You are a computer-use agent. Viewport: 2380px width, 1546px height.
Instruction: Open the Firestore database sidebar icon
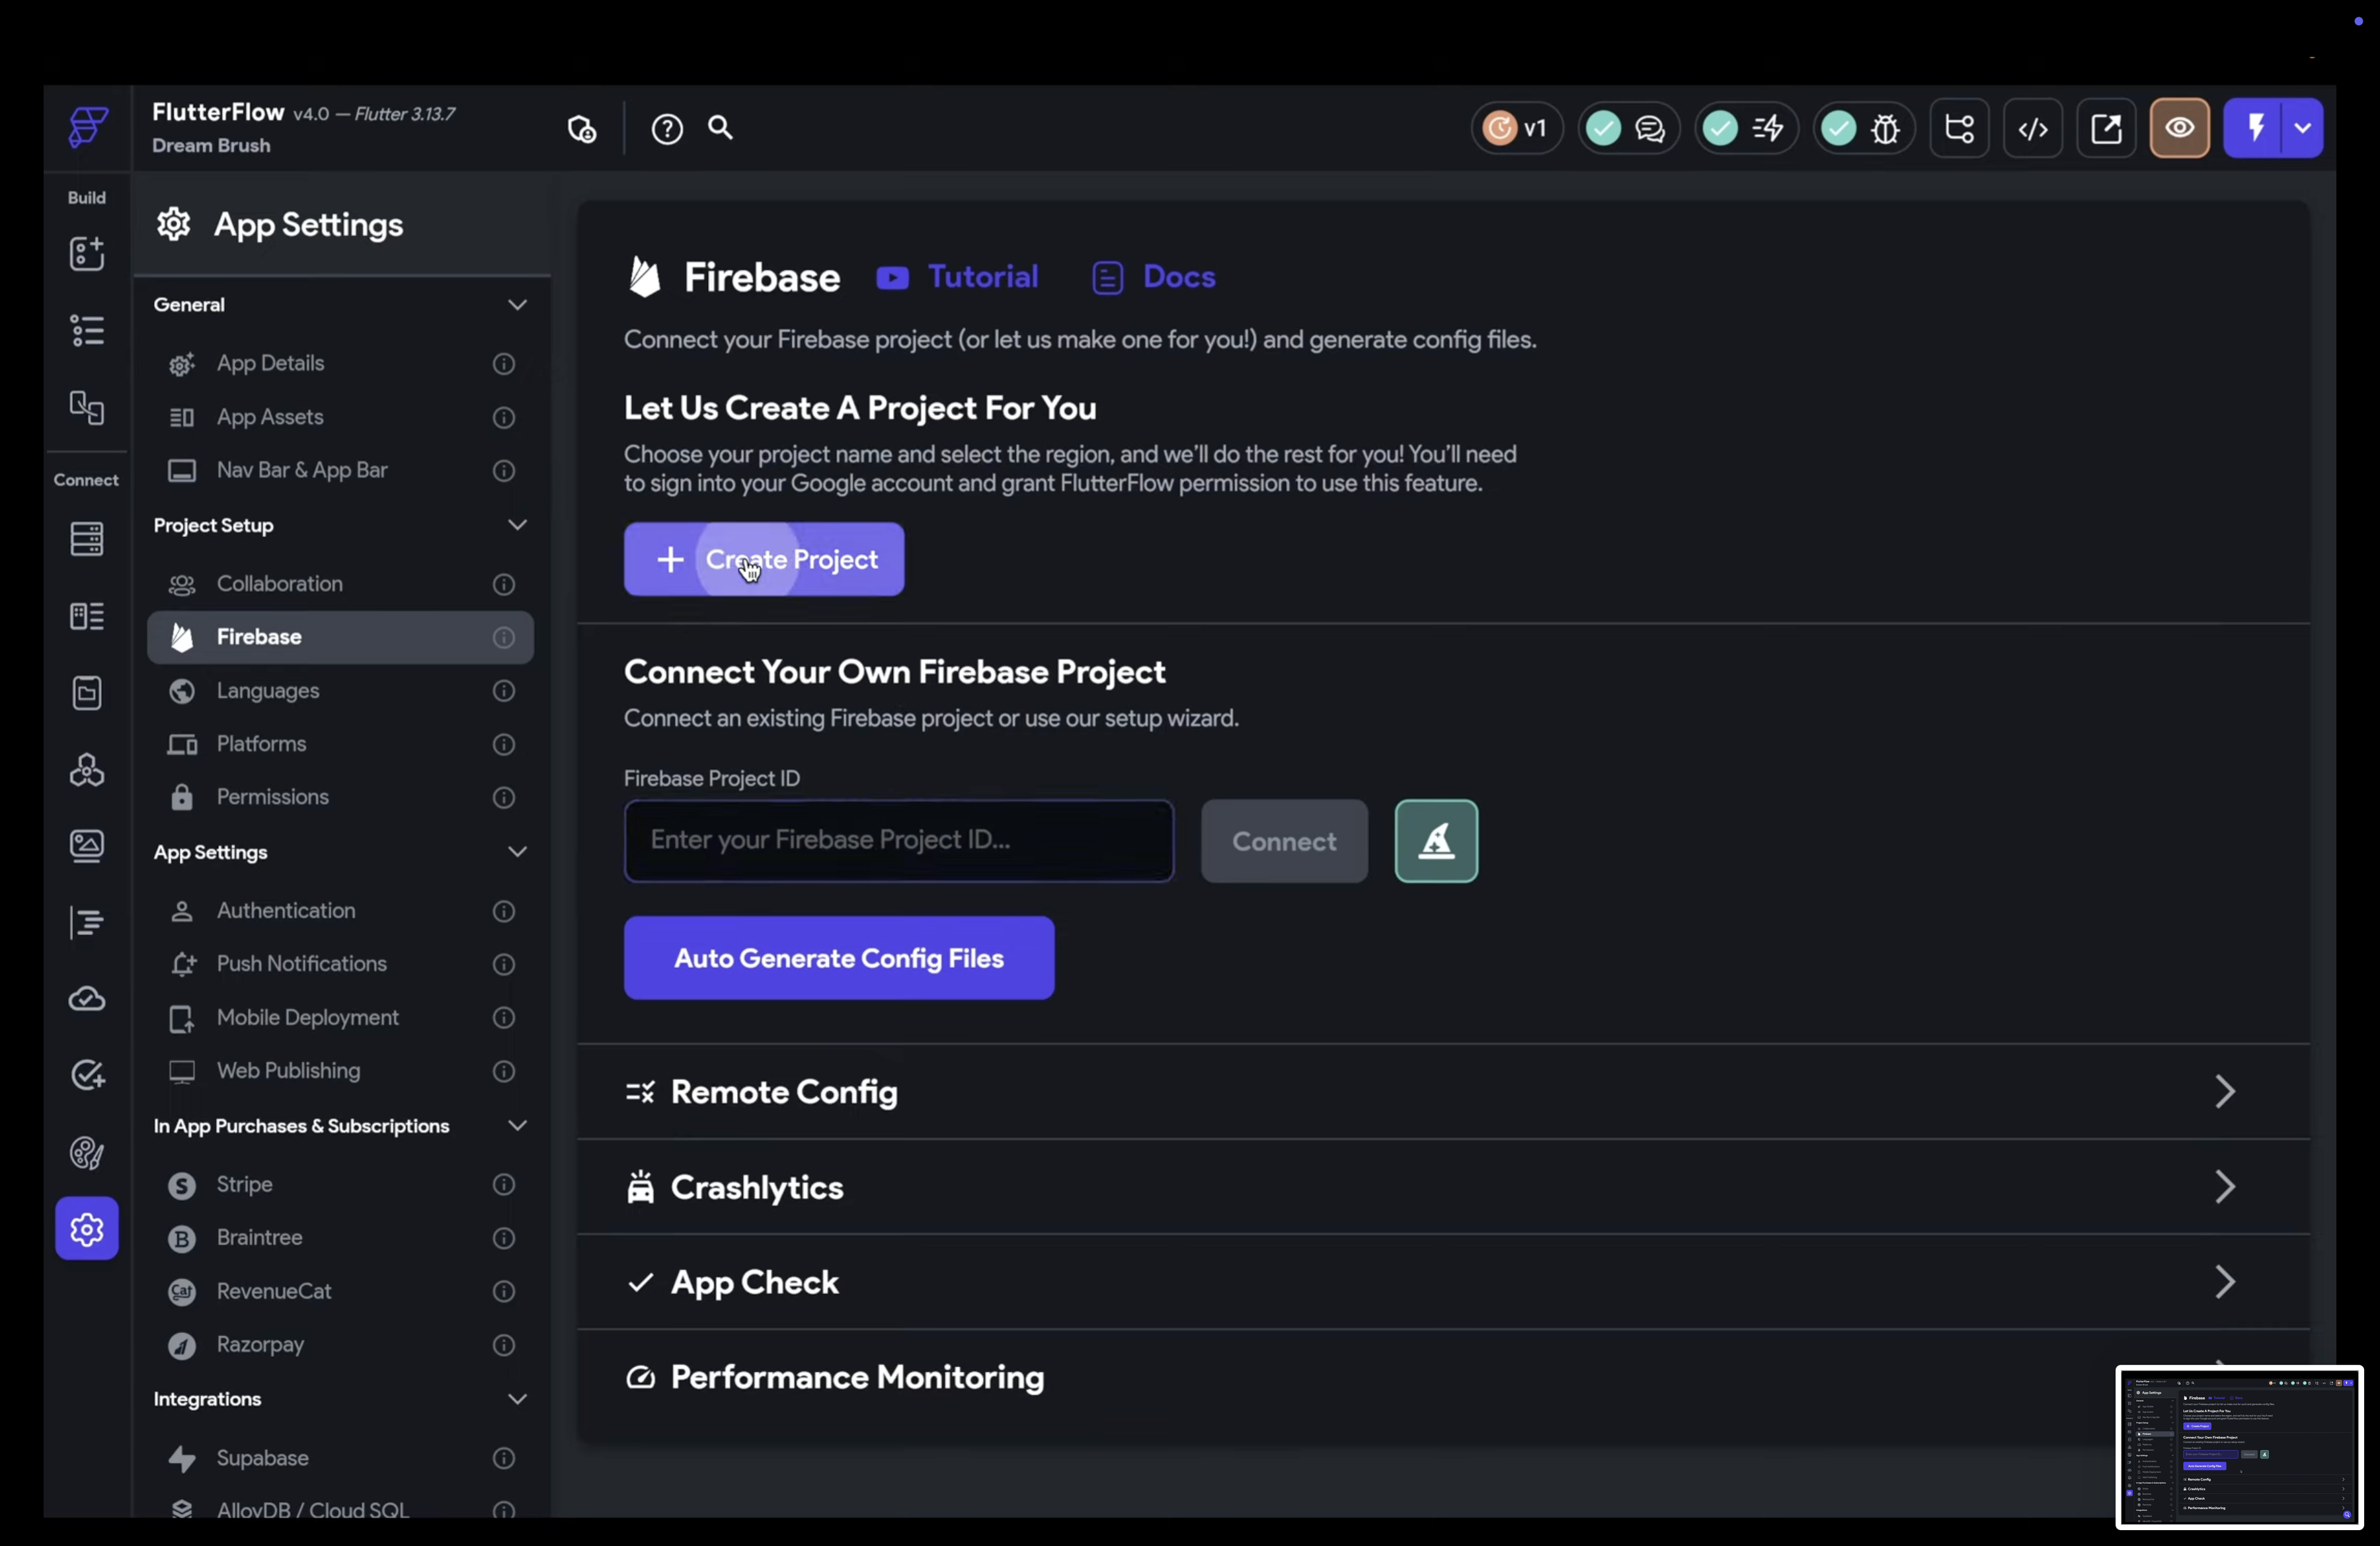(x=87, y=539)
